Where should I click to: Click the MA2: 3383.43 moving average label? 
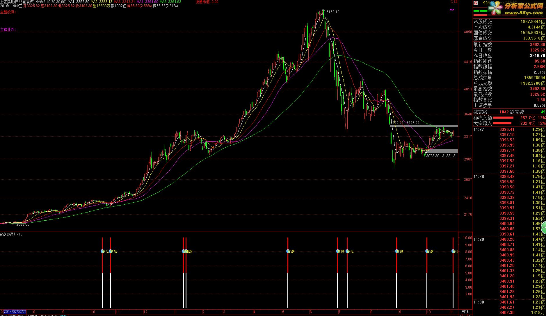tap(102, 2)
